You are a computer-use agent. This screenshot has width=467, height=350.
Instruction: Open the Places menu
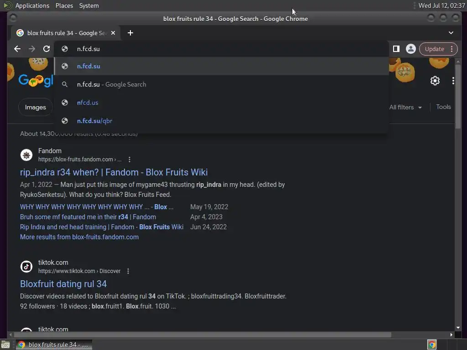pyautogui.click(x=64, y=5)
